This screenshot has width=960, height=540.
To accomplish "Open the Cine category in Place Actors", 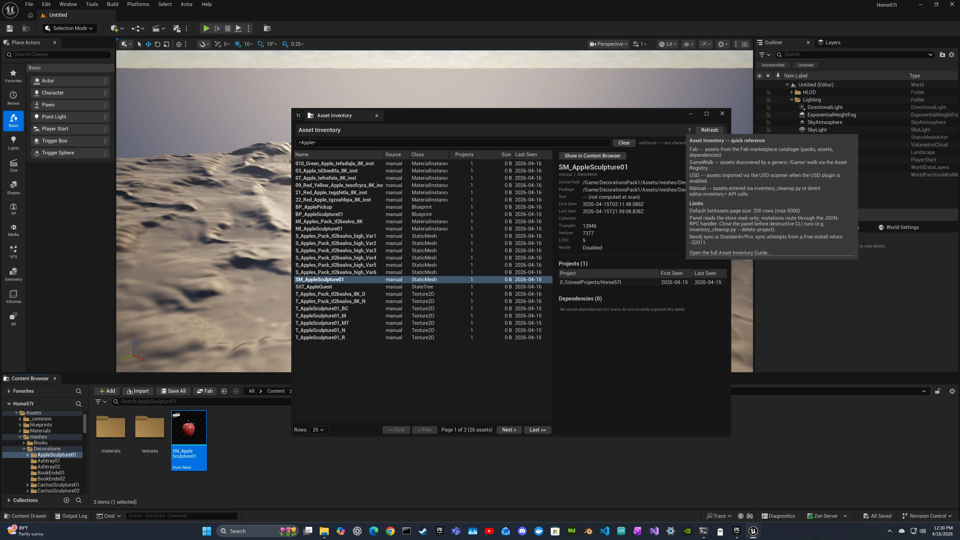I will [13, 165].
